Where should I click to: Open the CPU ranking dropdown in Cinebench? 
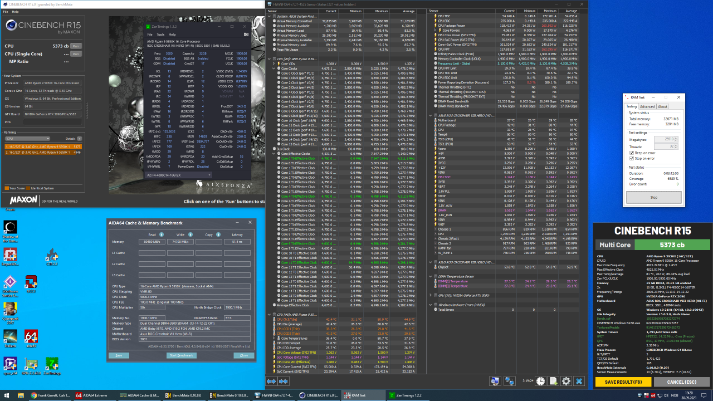27,138
